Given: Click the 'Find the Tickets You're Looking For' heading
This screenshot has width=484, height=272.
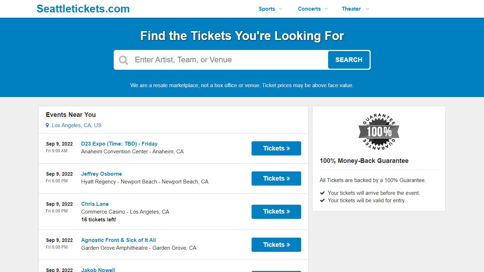Looking at the screenshot, I should (242, 36).
